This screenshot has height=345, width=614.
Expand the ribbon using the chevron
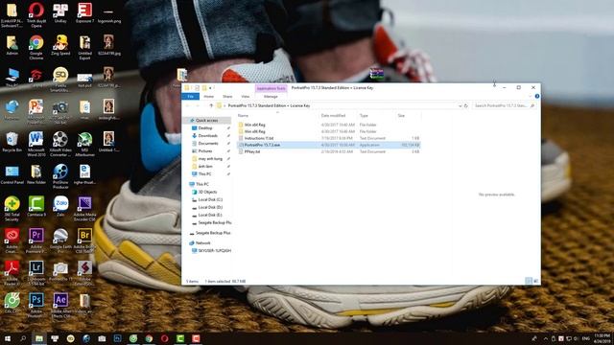click(x=531, y=96)
